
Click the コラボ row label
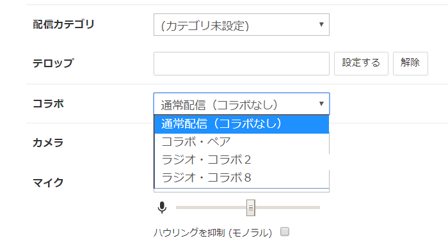[48, 104]
